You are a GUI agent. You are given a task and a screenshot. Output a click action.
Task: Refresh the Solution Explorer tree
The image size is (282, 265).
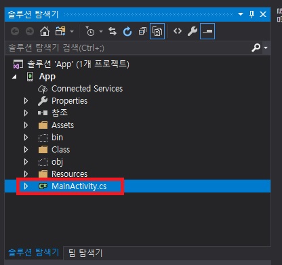[x=127, y=31]
